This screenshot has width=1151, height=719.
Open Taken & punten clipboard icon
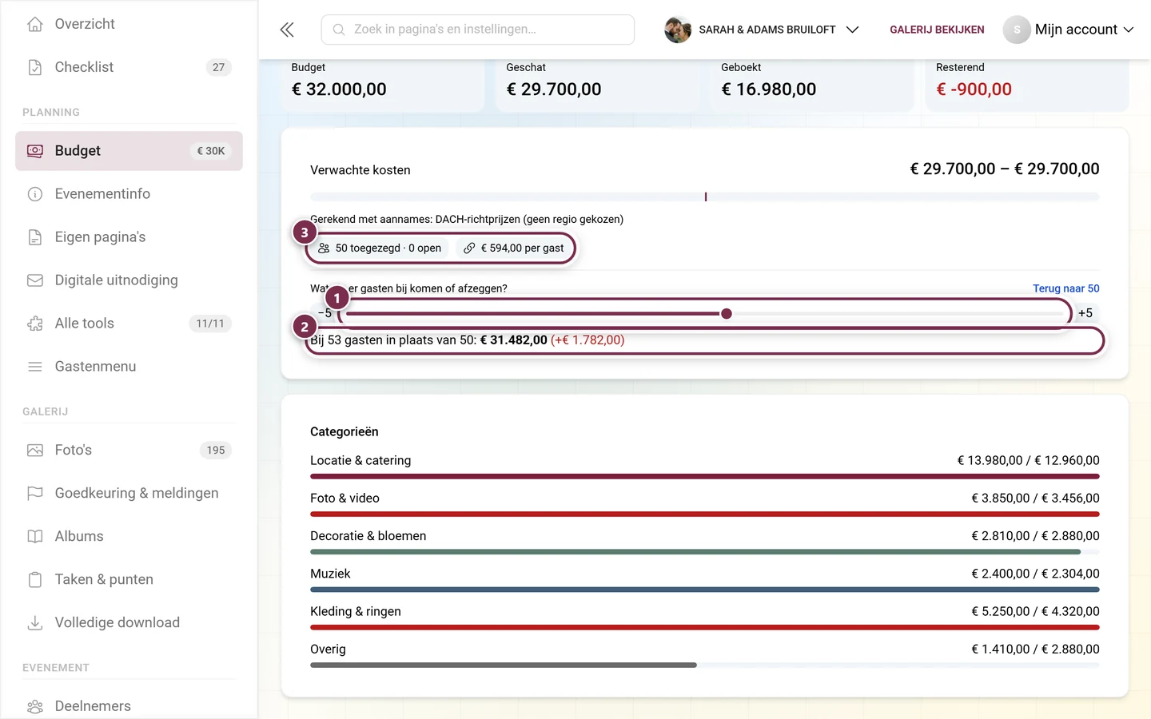35,579
